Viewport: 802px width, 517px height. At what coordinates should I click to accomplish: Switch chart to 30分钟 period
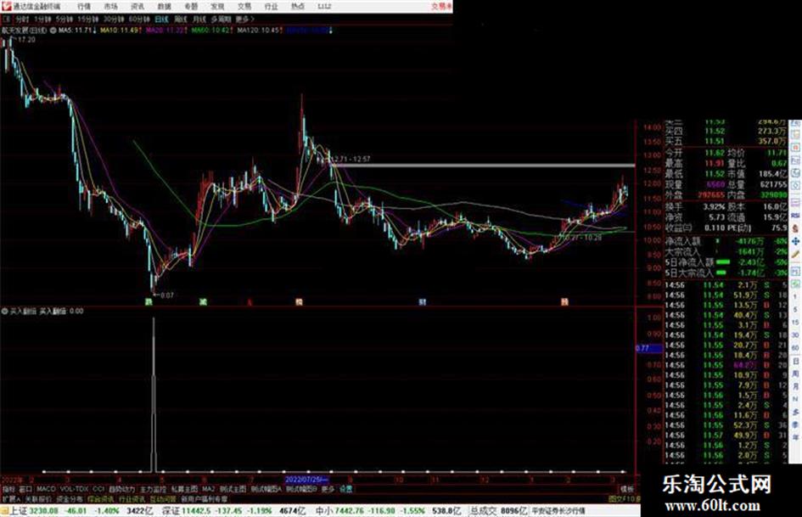click(x=114, y=19)
